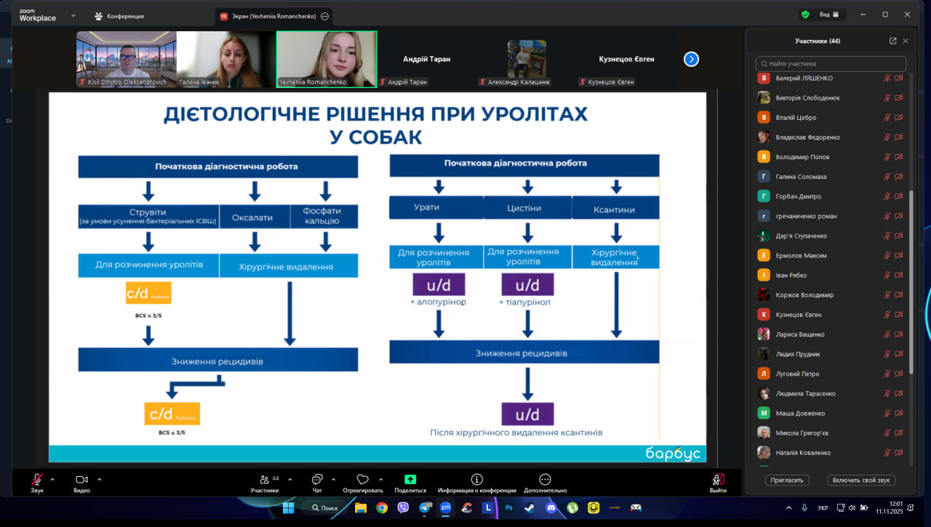Open audio options arrow next to Звук

(52, 479)
